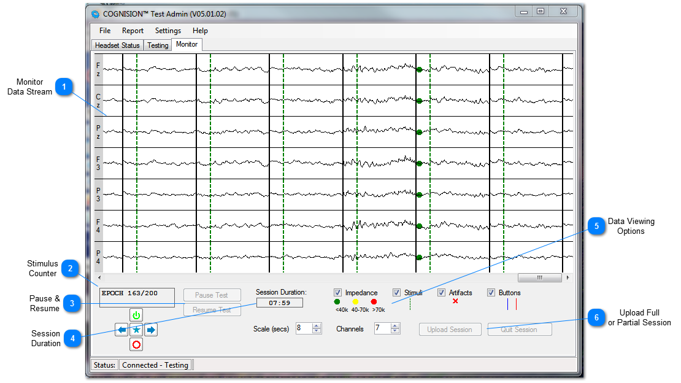This screenshot has height=383, width=681.
Task: Click the Upload Session button
Action: click(x=450, y=330)
